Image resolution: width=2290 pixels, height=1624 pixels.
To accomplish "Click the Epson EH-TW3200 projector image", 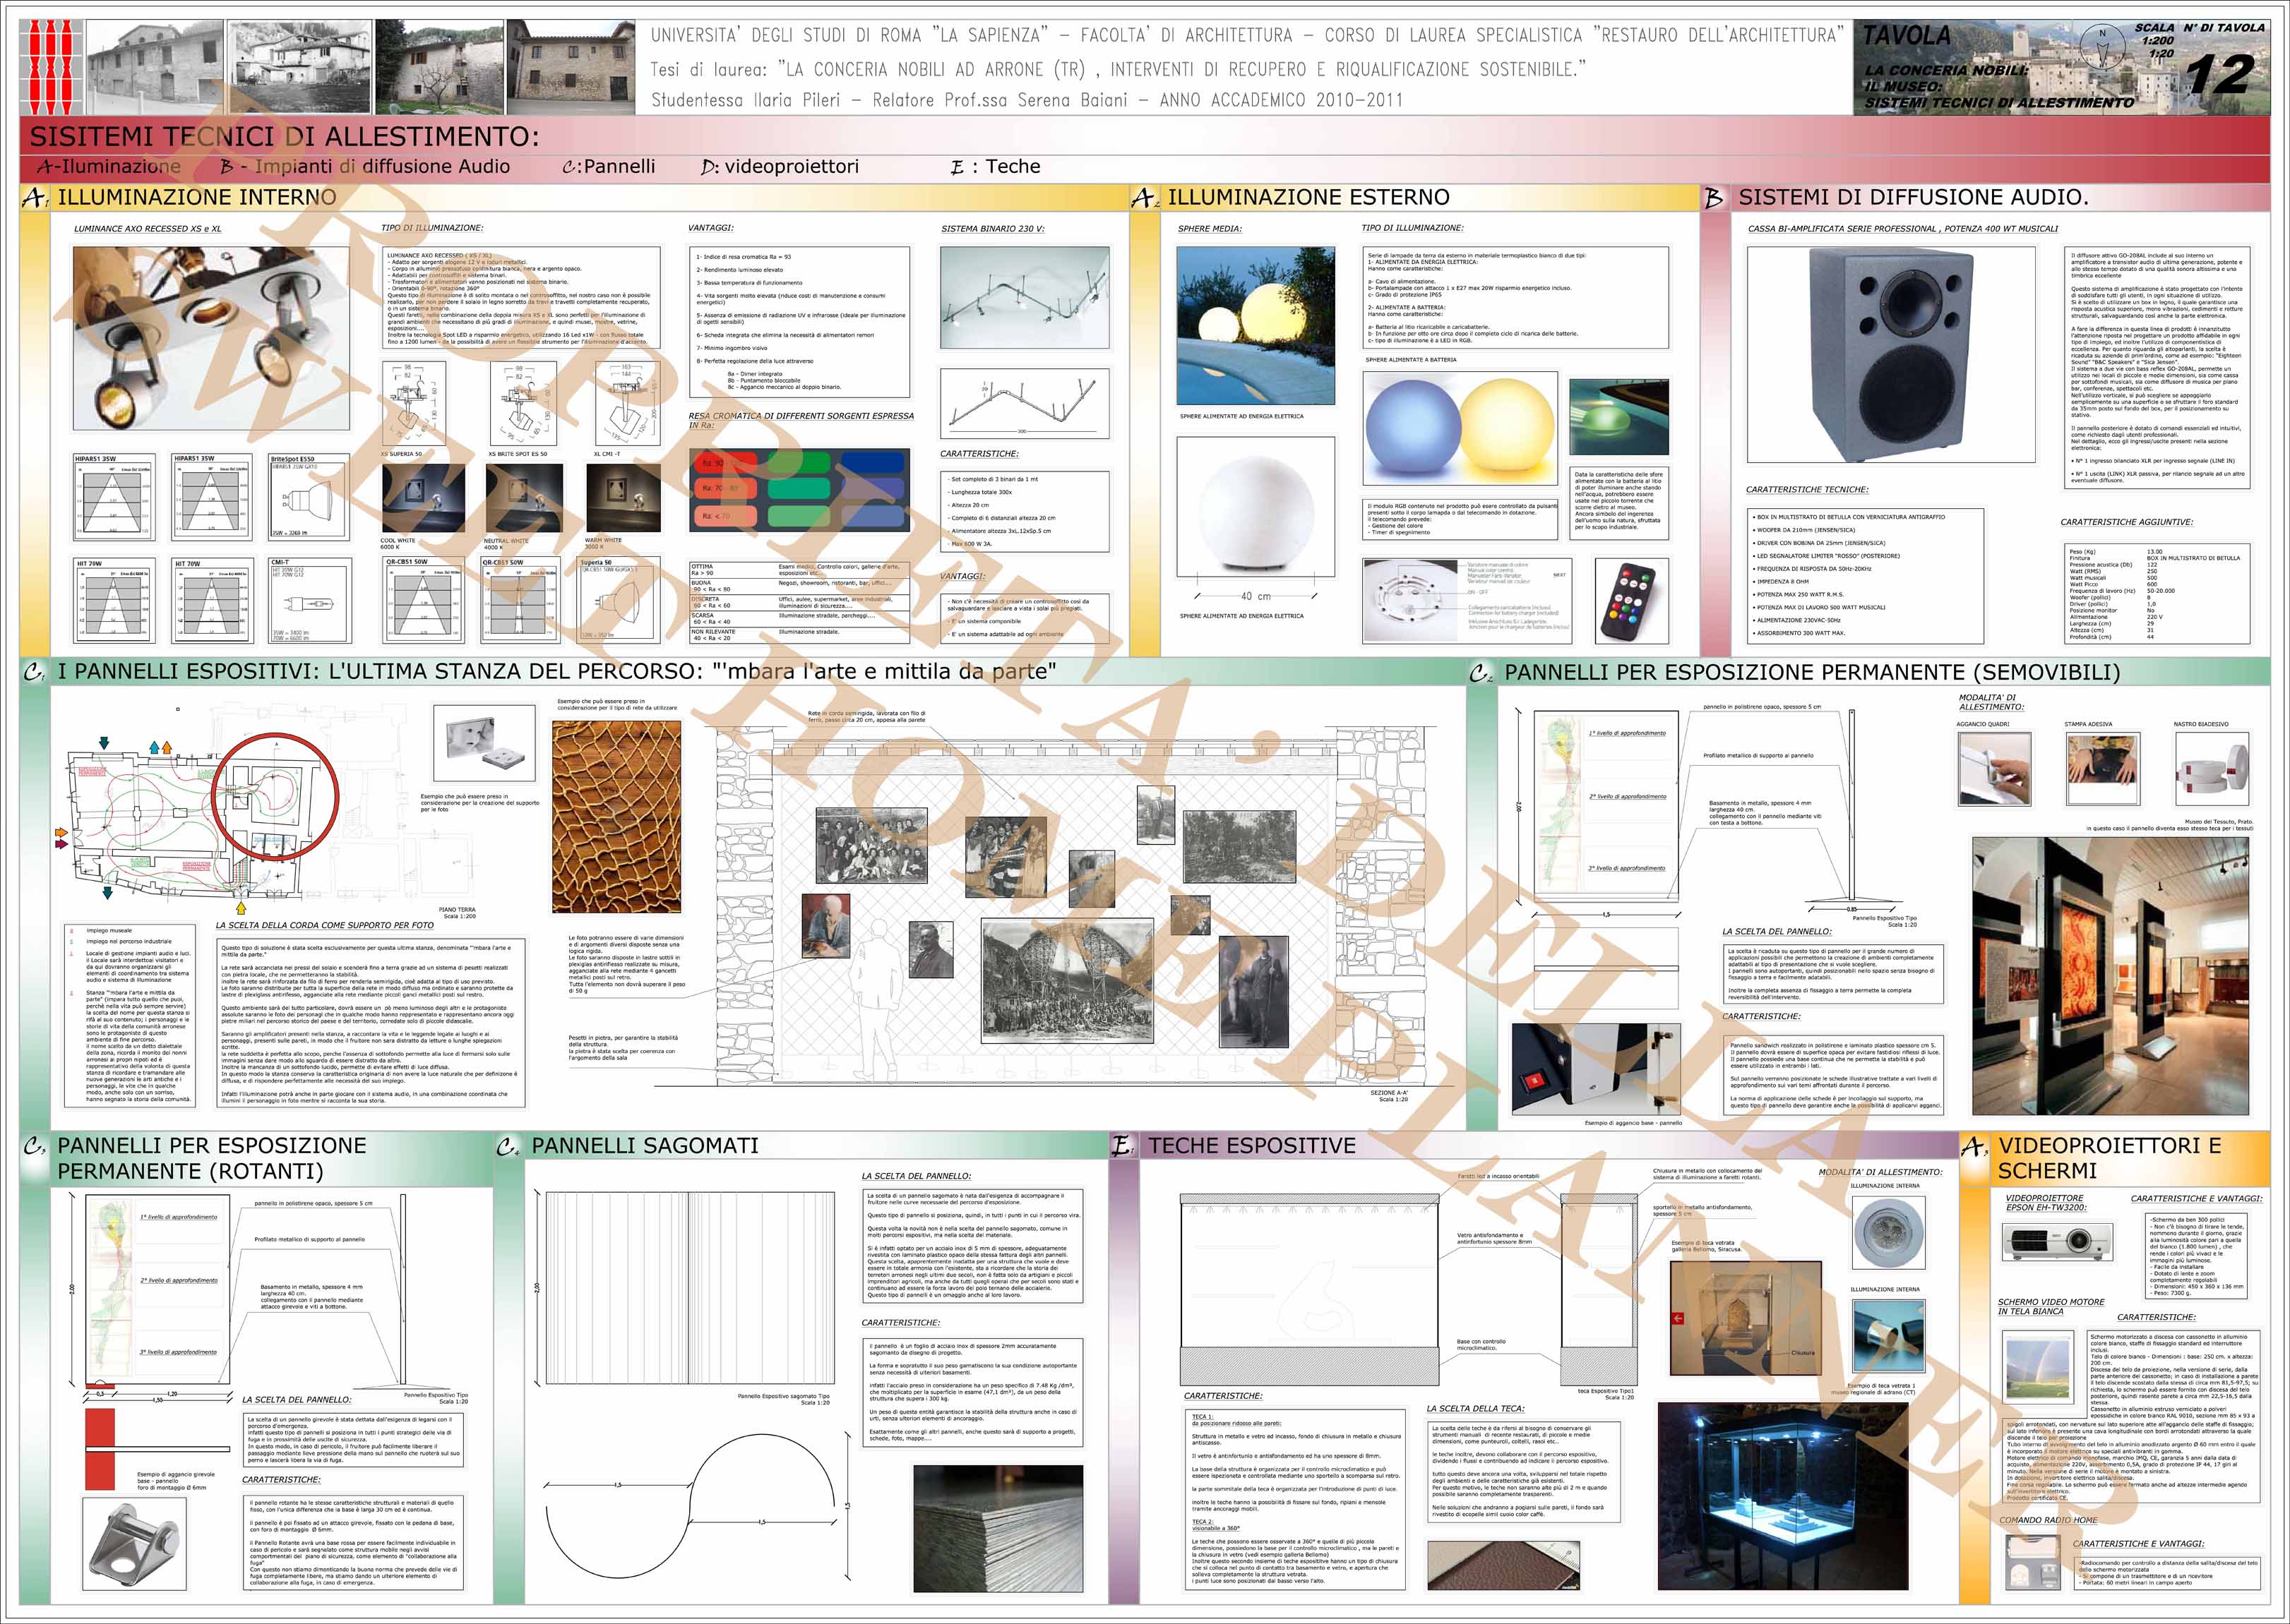I will point(2058,1241).
